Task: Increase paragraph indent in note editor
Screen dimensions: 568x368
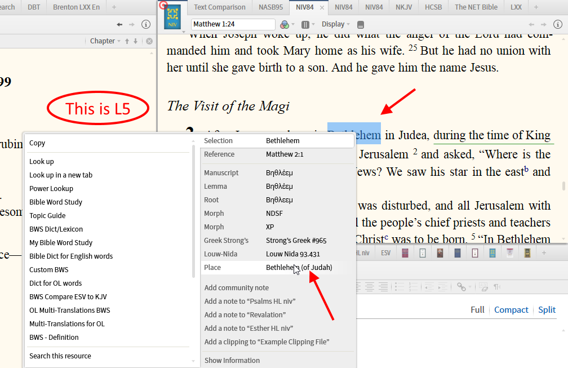Action: [x=443, y=287]
